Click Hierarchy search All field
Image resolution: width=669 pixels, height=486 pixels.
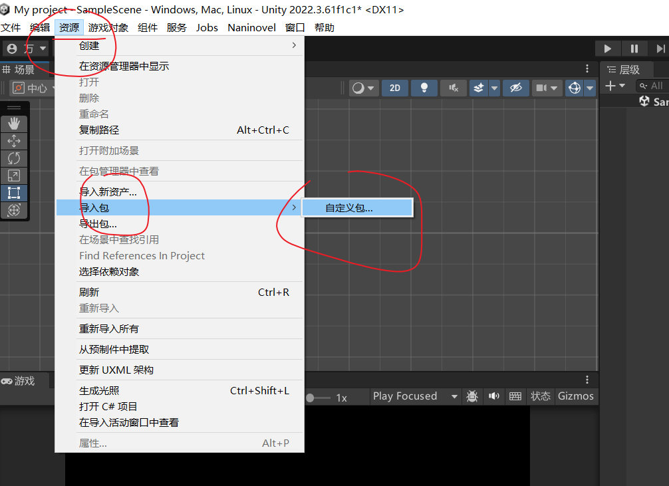(x=653, y=86)
